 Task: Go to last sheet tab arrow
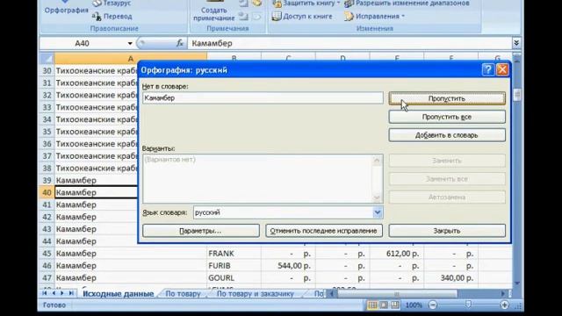[x=71, y=293]
